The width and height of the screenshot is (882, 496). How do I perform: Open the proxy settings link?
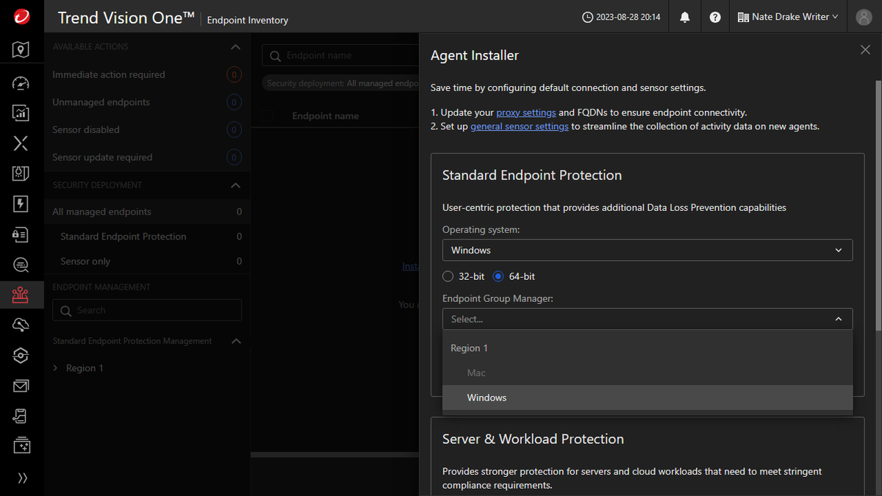tap(526, 112)
